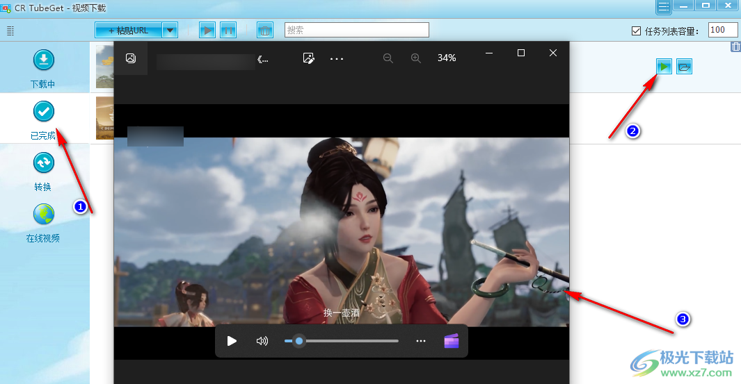Expand the Paste URL dropdown arrow

coord(170,30)
